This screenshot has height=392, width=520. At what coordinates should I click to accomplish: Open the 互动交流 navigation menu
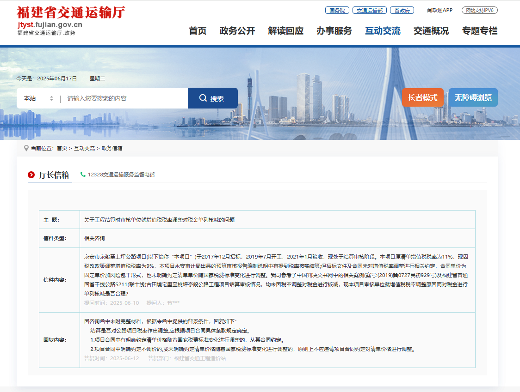click(x=383, y=31)
